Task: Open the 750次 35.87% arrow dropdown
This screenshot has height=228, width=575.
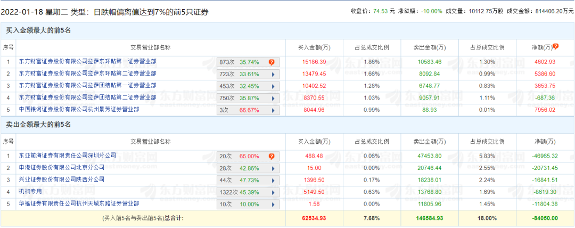Action: (273, 98)
